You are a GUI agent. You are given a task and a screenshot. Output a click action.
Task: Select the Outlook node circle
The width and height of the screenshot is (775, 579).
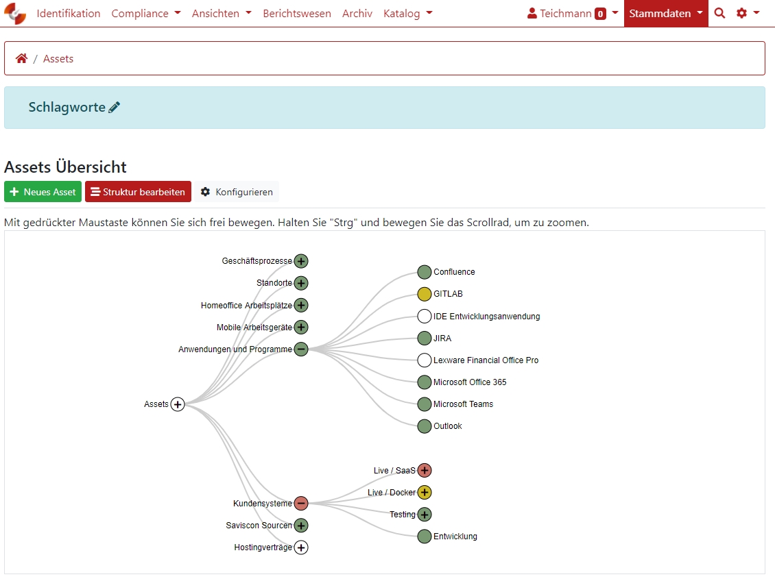[x=425, y=426]
